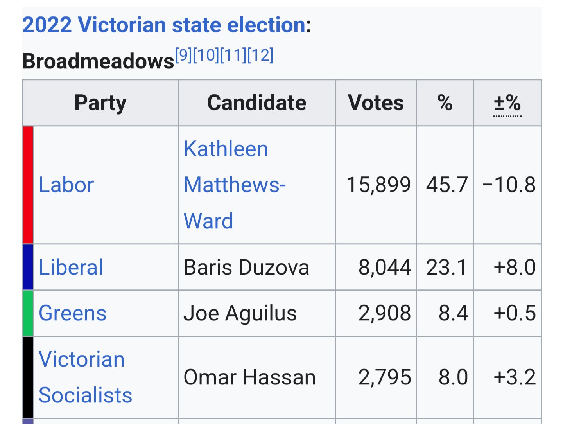
Task: Click the Votes column header
Action: point(376,103)
